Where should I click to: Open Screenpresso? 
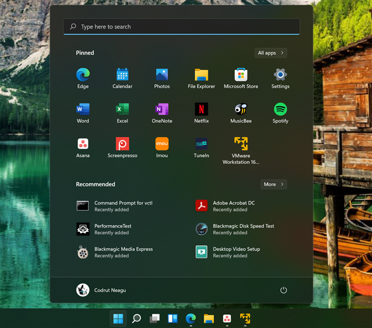122,148
